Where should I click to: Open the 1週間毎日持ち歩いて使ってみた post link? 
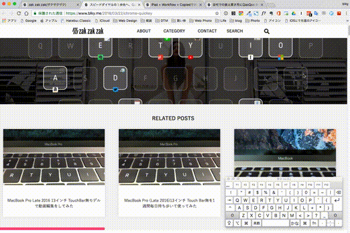[x=169, y=203]
